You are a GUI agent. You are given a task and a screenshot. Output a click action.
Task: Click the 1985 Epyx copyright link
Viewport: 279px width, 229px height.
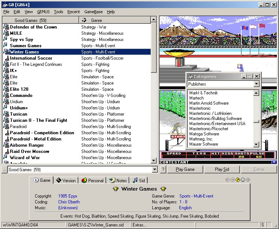68,196
